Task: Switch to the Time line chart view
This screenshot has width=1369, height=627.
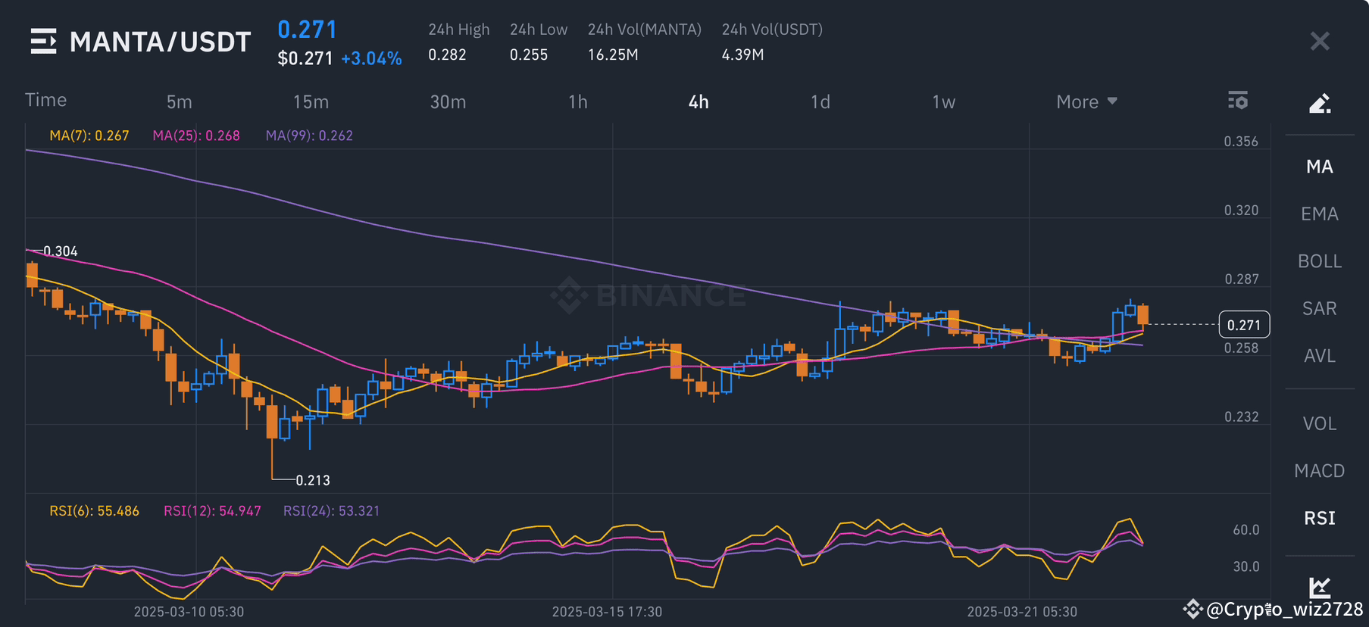Action: (x=45, y=100)
